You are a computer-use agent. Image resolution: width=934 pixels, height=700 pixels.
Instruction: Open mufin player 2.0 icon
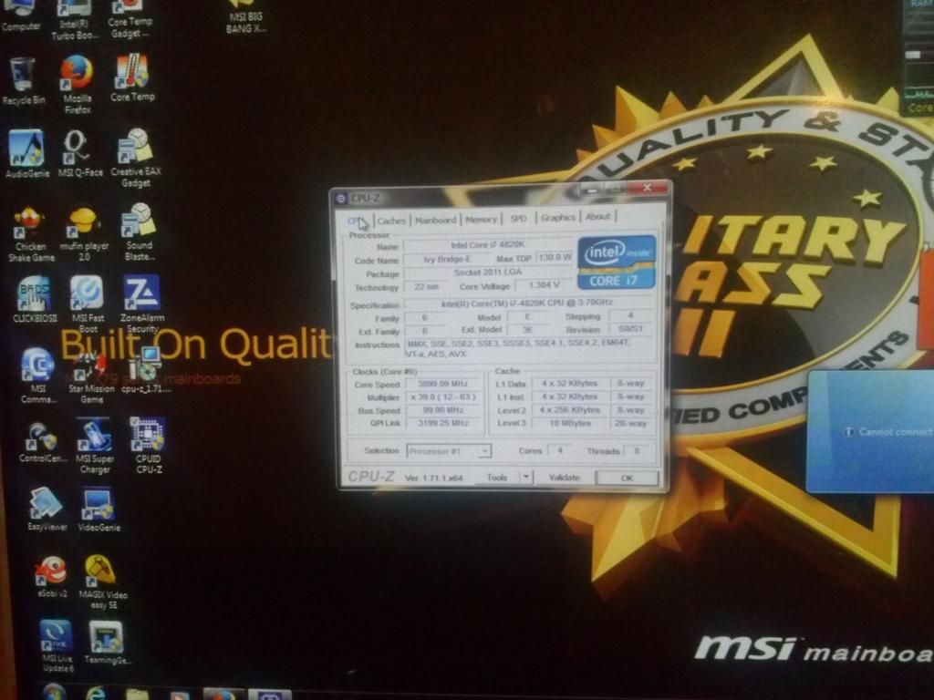[84, 234]
